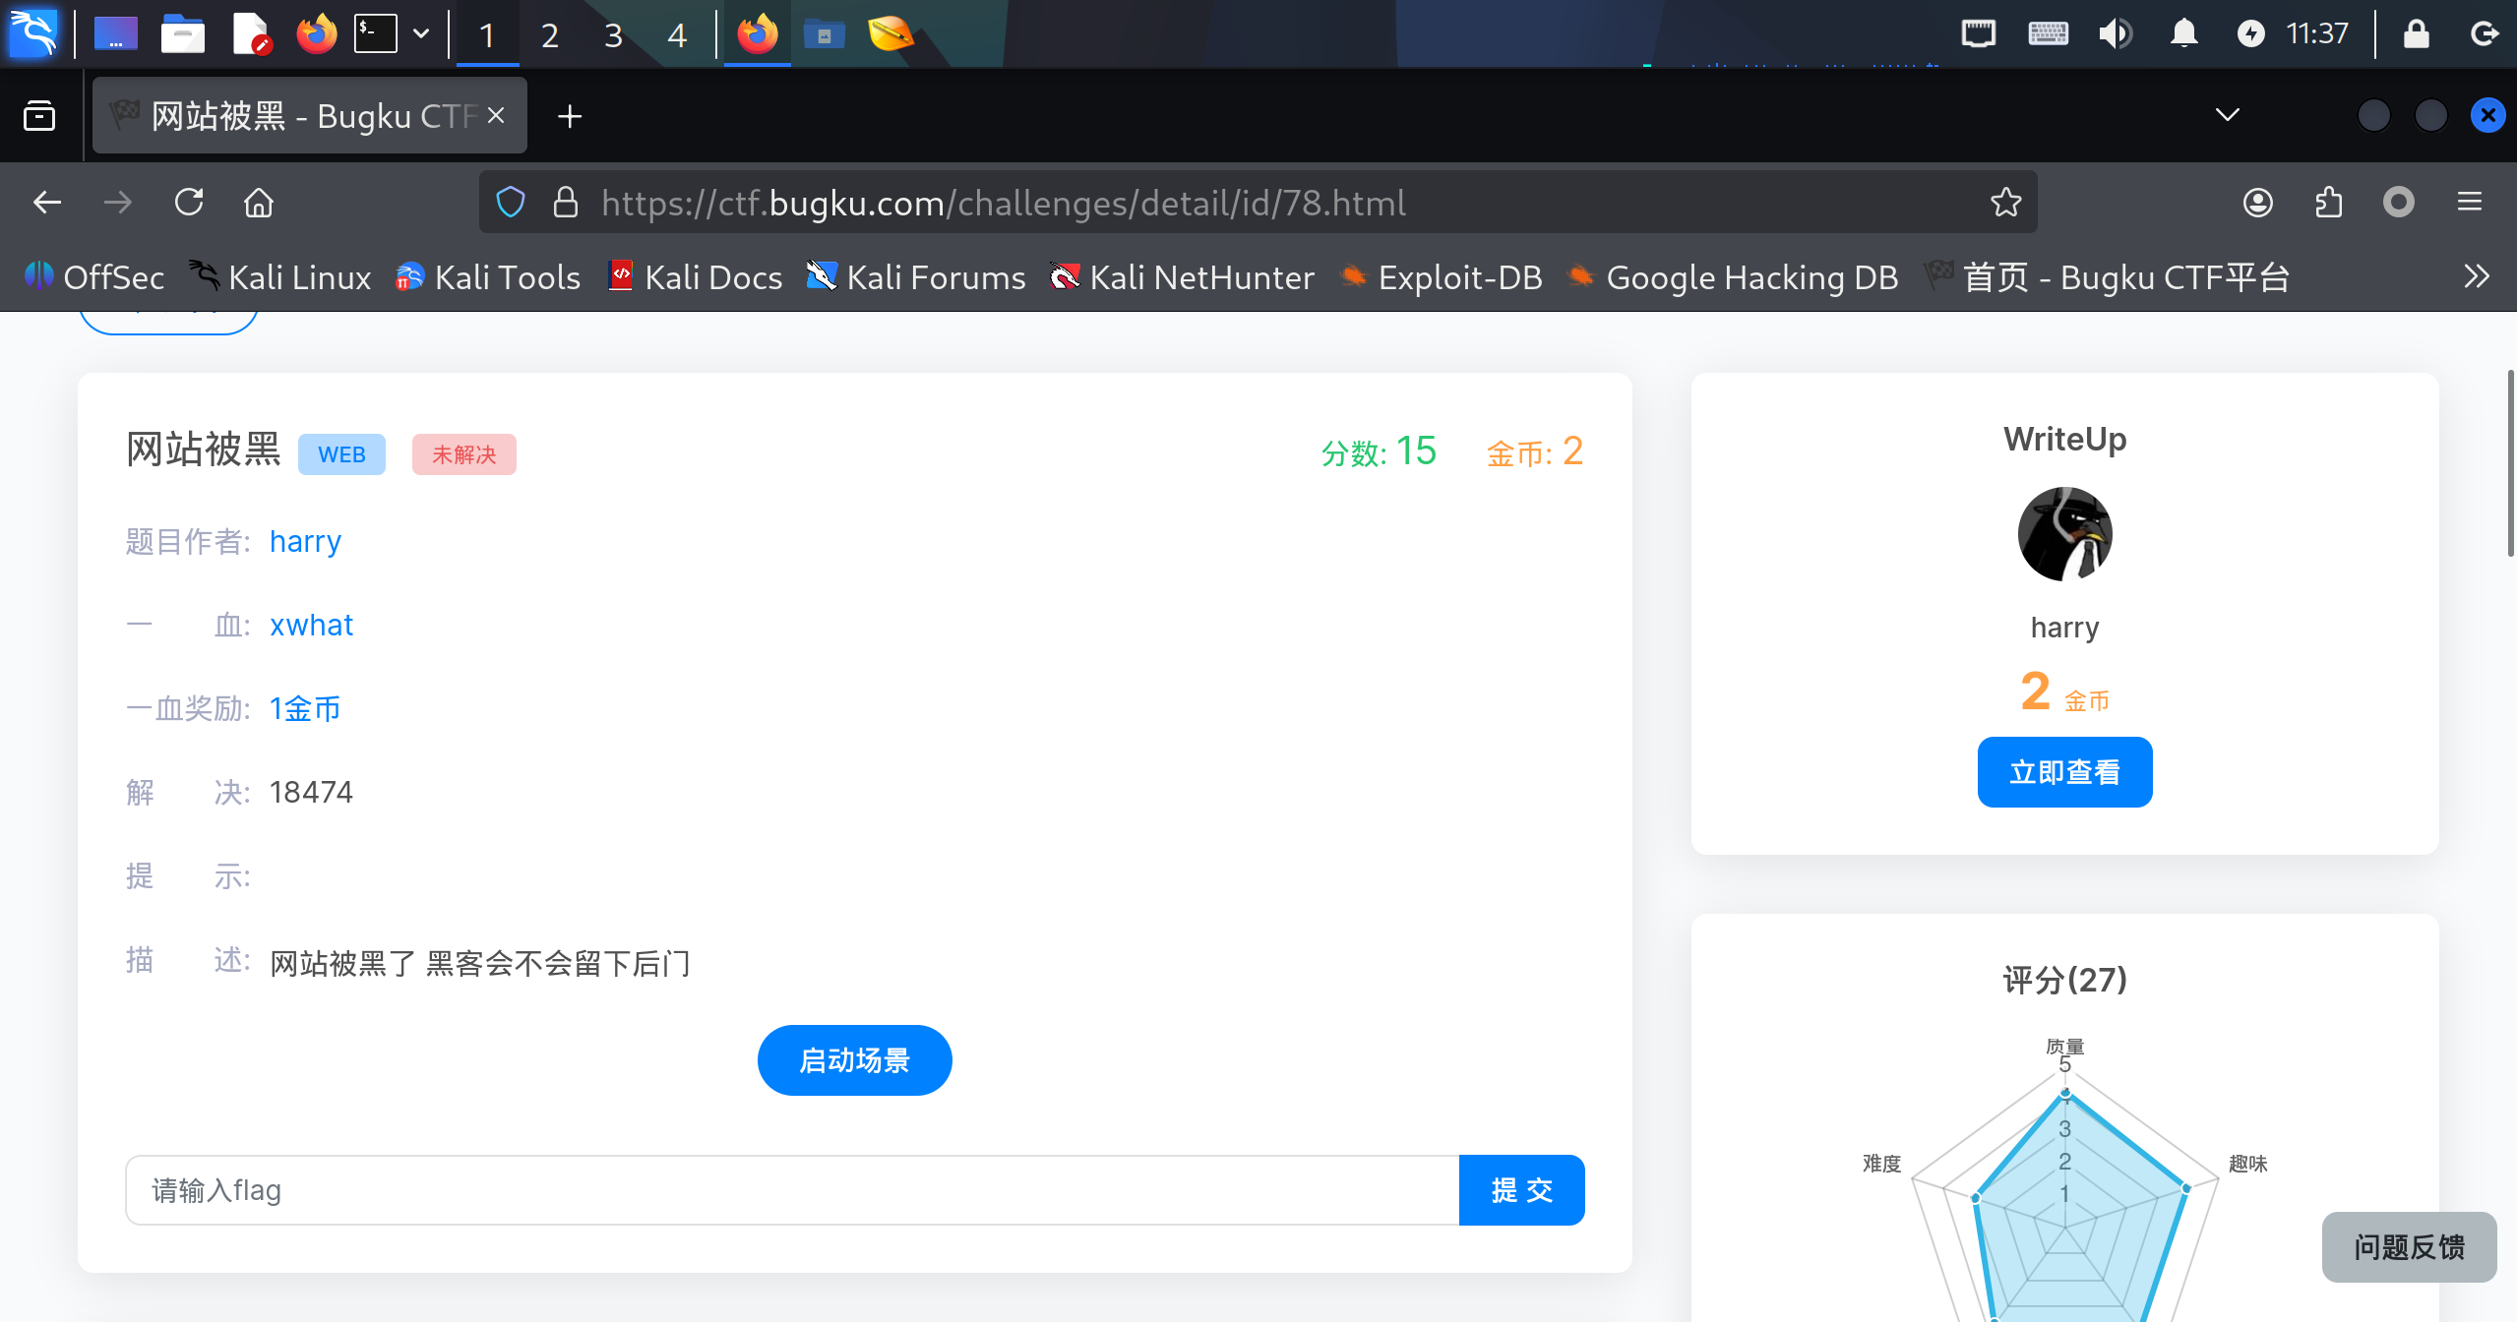Show more bookmarks via double chevron
Screen dimensions: 2517x1322
2476,276
